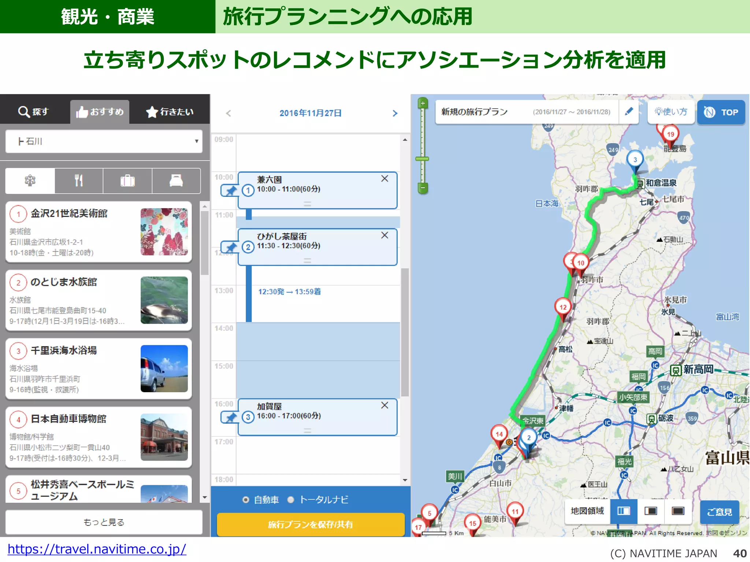
Task: Click the 新規の旅行プラン title field
Action: point(526,112)
